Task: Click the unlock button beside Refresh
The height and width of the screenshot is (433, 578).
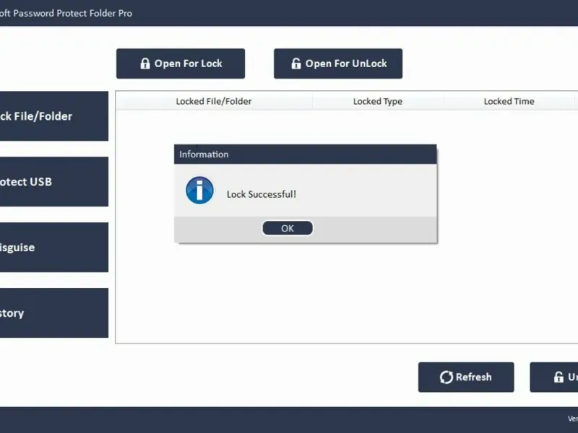Action: (x=554, y=377)
